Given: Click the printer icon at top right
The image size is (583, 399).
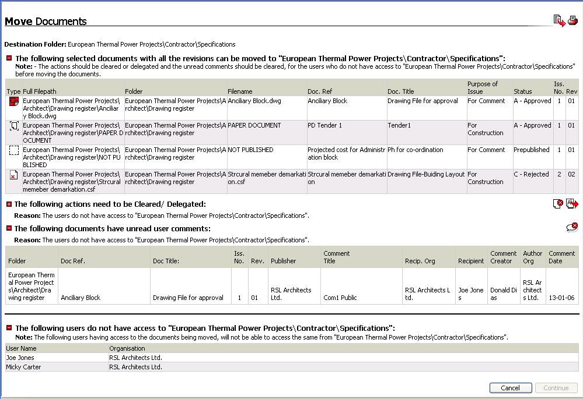Looking at the screenshot, I should pos(573,20).
